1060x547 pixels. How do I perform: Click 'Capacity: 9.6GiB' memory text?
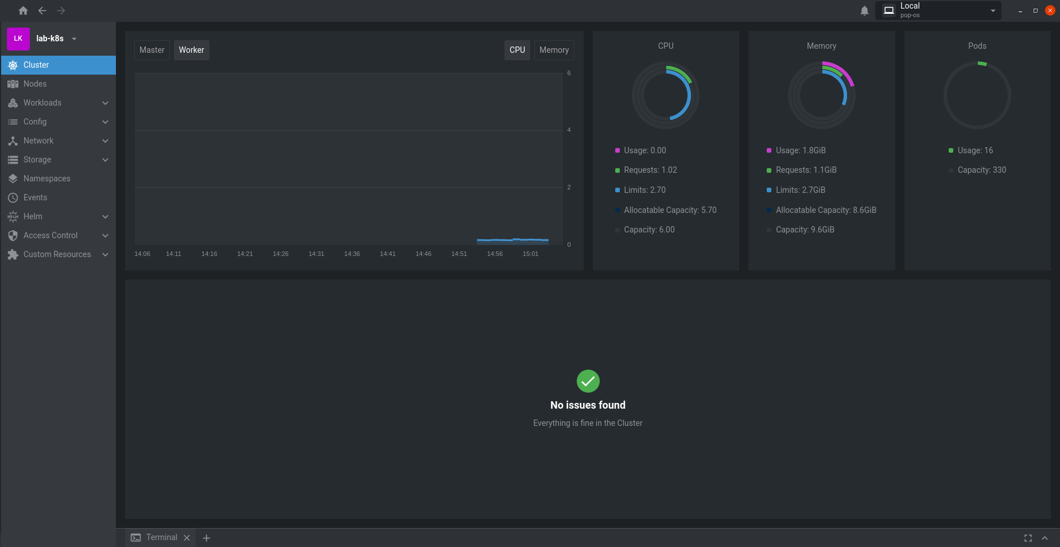pos(805,230)
